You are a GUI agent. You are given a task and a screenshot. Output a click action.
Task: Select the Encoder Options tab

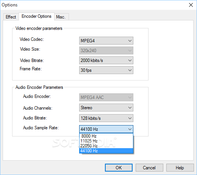(36, 16)
